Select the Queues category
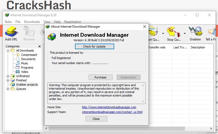 [x=21, y=89]
